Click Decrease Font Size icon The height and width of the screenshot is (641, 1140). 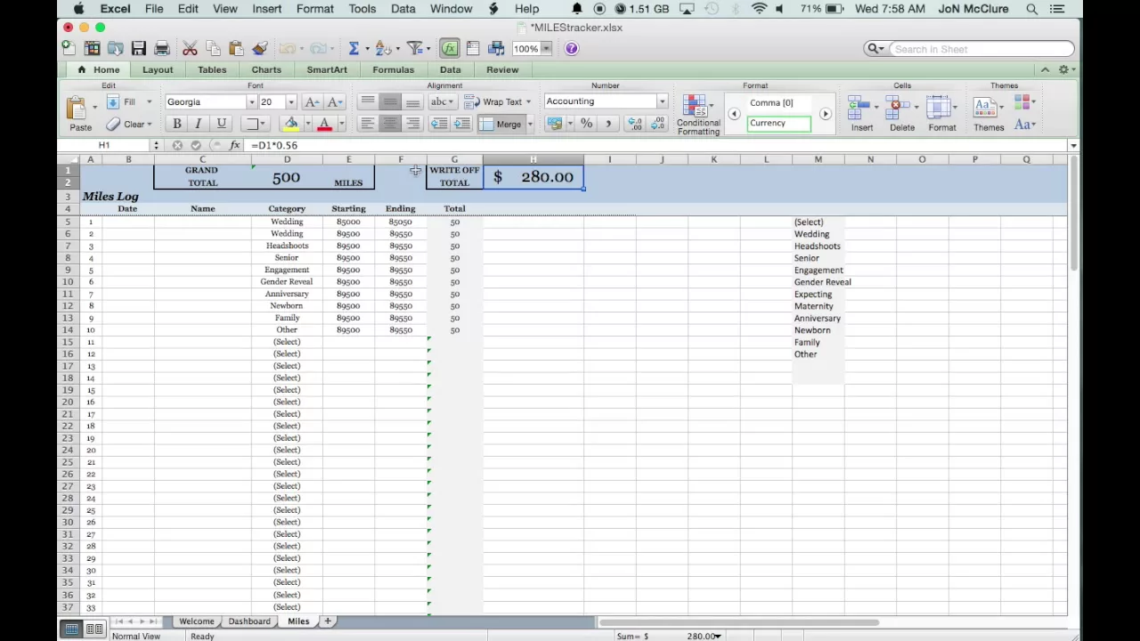tap(334, 101)
